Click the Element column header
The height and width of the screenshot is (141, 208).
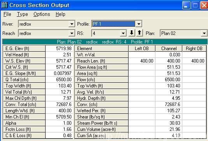click(x=102, y=49)
